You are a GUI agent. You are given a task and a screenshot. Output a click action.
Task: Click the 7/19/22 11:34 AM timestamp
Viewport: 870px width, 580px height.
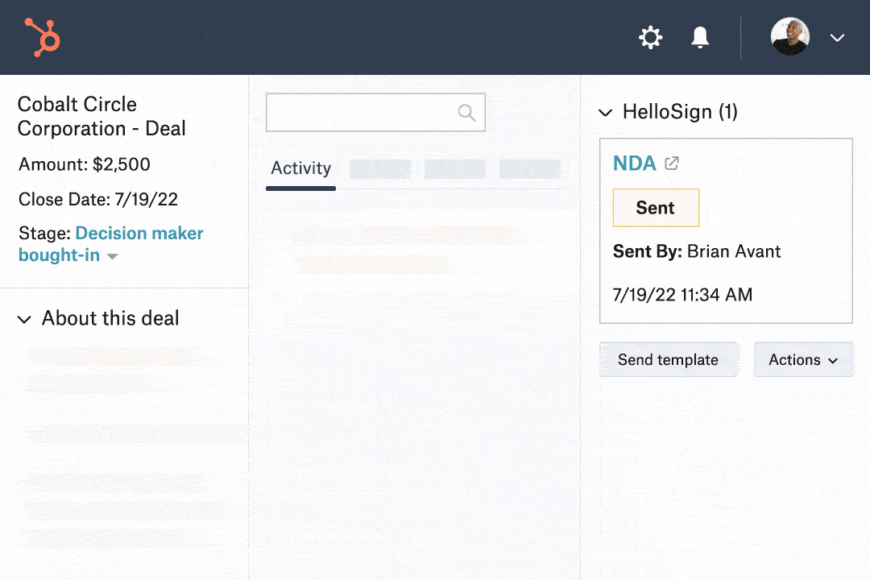[682, 295]
